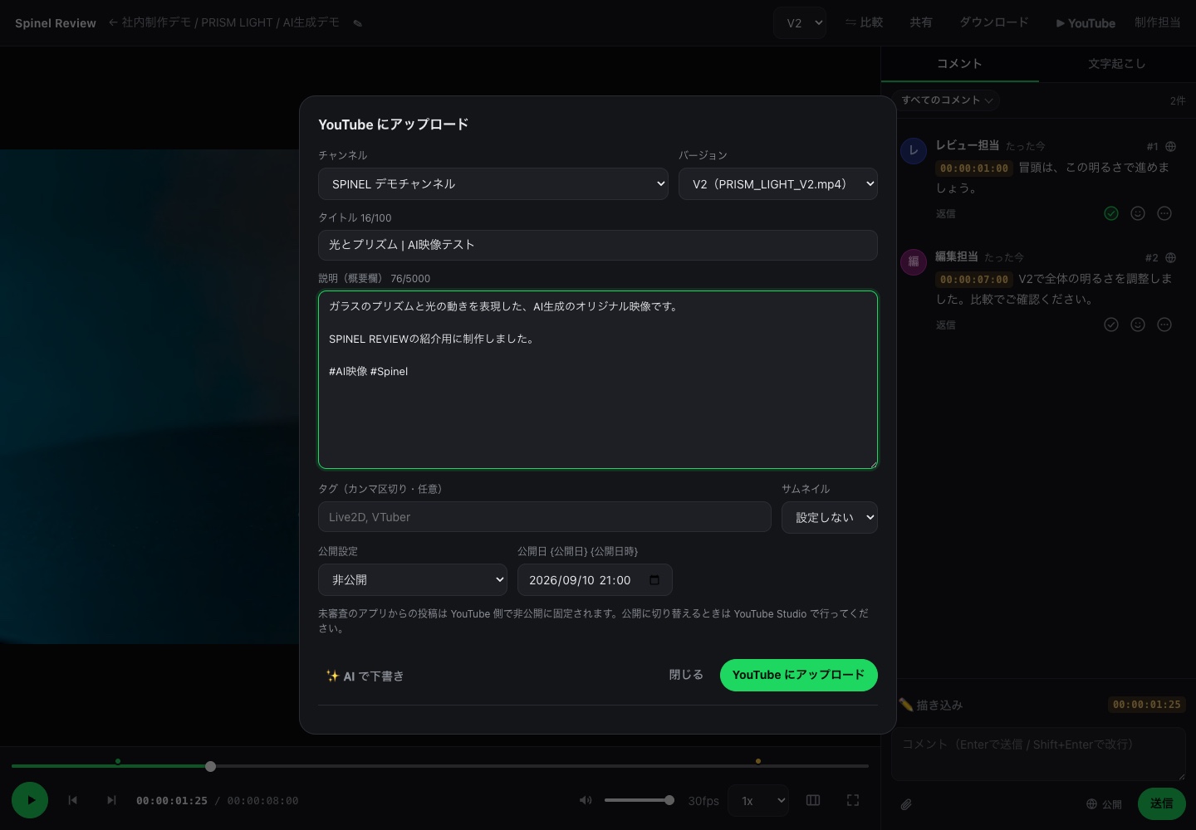Image resolution: width=1196 pixels, height=830 pixels.
Task: Click the green comment marker on the timeline
Action: tap(118, 760)
